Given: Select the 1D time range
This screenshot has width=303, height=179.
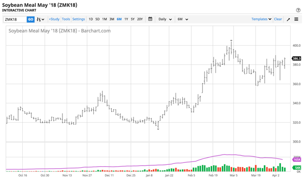Looking at the screenshot, I should (90, 19).
